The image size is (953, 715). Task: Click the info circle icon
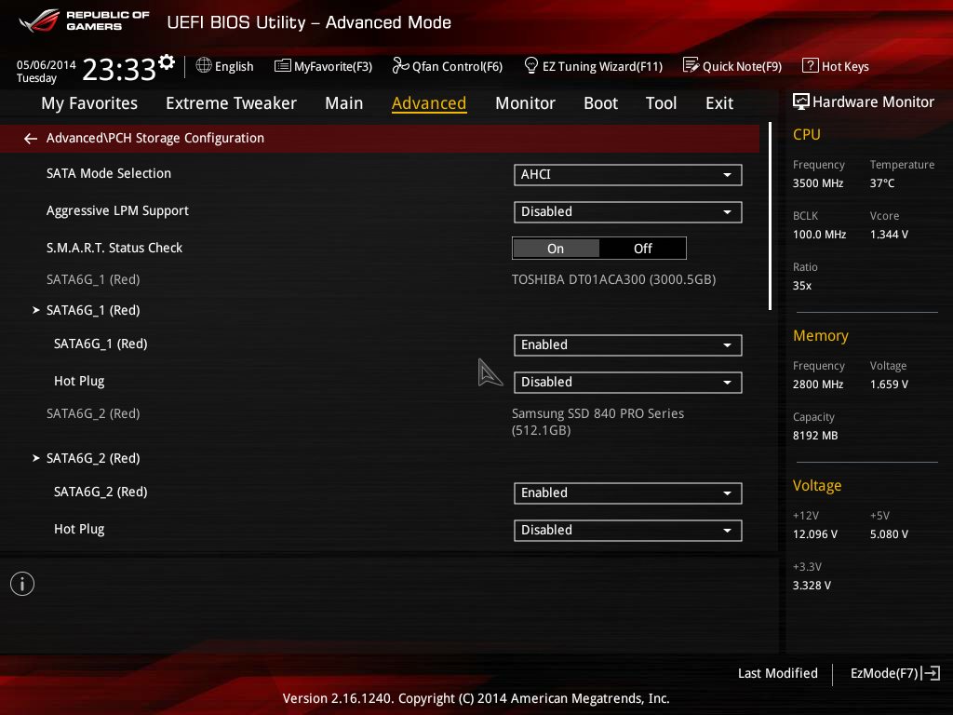tap(22, 584)
